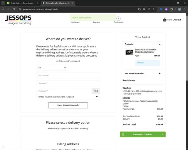Click the In stock status badge
The height and width of the screenshot is (150, 188).
pos(147,63)
